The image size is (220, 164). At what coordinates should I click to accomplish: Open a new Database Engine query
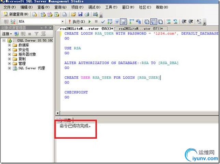click(x=35, y=14)
